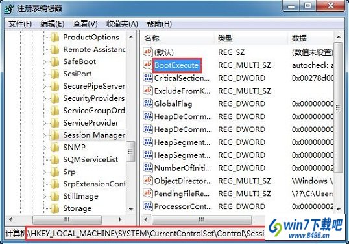Maximize the Registry Editor window

308,6
